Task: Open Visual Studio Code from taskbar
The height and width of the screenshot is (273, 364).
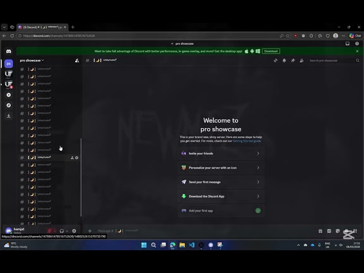Action: click(x=192, y=245)
